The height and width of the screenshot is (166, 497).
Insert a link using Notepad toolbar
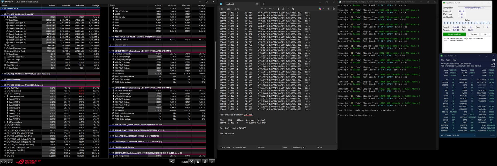point(288,9)
